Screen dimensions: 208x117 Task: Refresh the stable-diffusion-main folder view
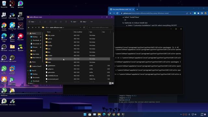84,27
